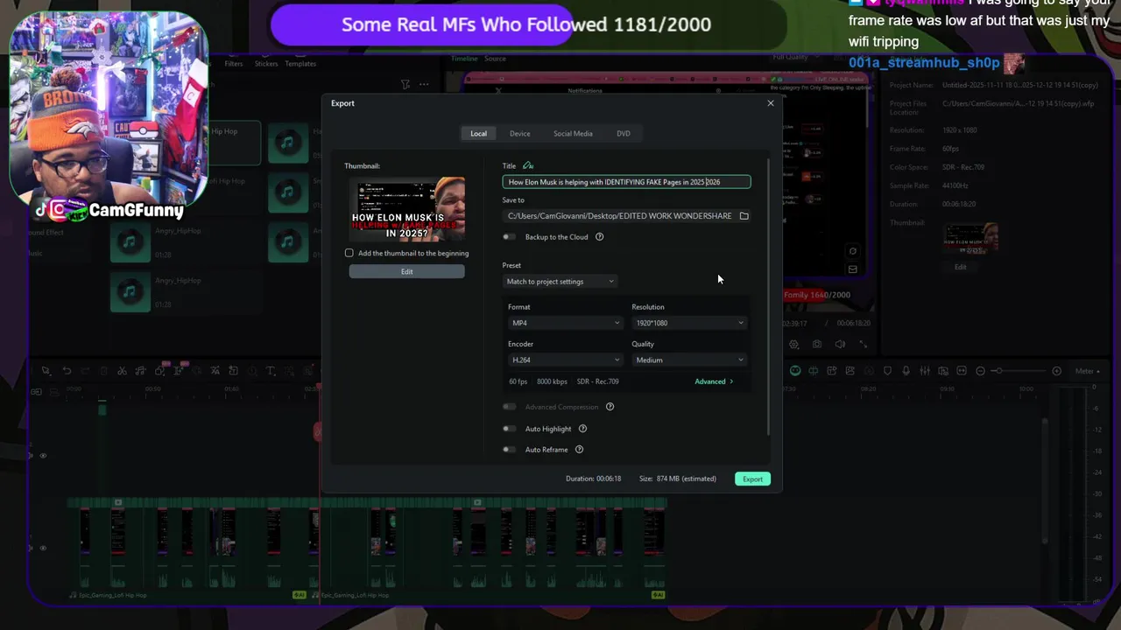Screen dimensions: 1121x630
Task: Click Edit button under export thumbnail
Action: [x=406, y=271]
